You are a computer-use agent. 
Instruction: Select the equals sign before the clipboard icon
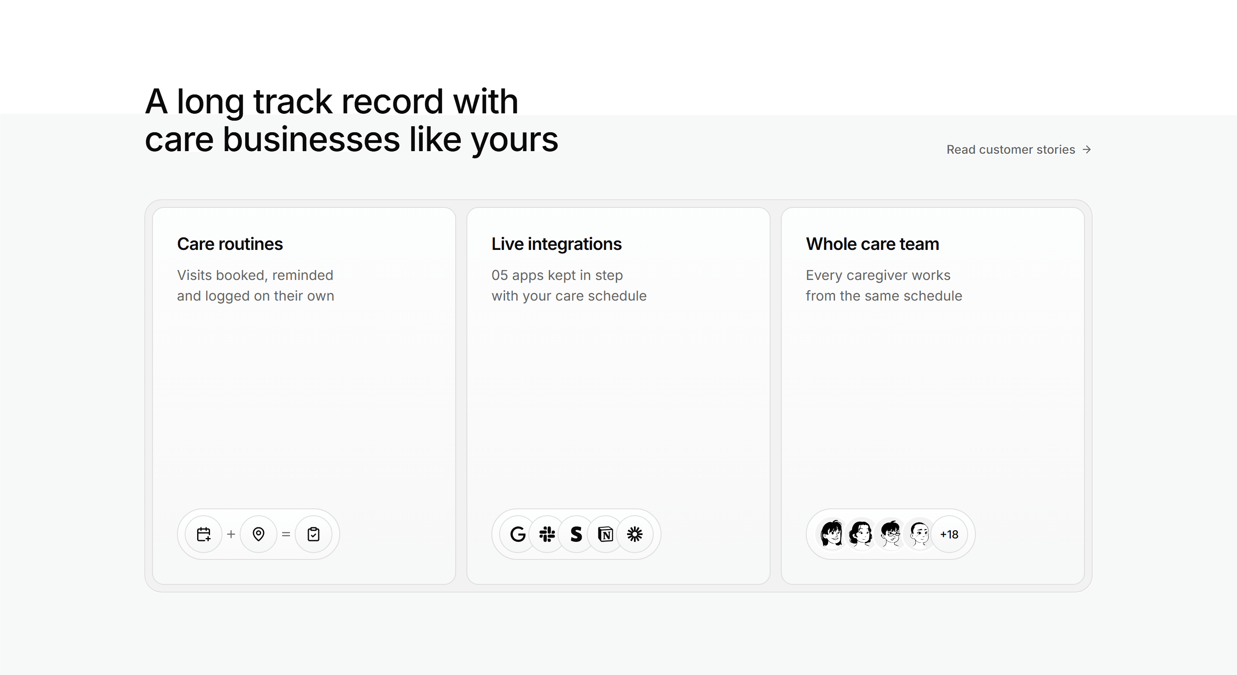pos(286,534)
